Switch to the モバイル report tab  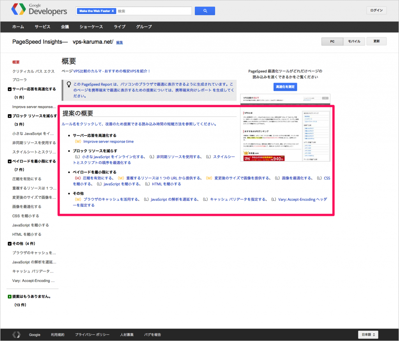tap(354, 41)
